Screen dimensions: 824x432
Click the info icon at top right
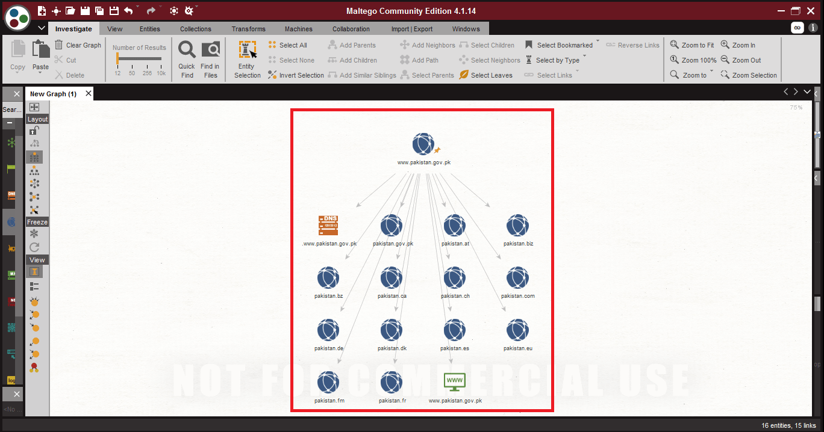(813, 28)
